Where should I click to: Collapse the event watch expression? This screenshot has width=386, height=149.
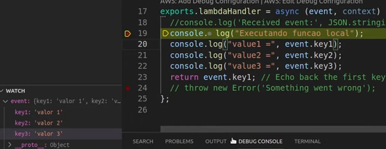(5, 102)
